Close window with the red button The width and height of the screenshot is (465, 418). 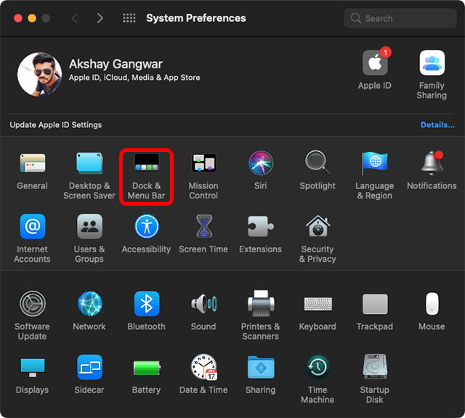tap(18, 18)
